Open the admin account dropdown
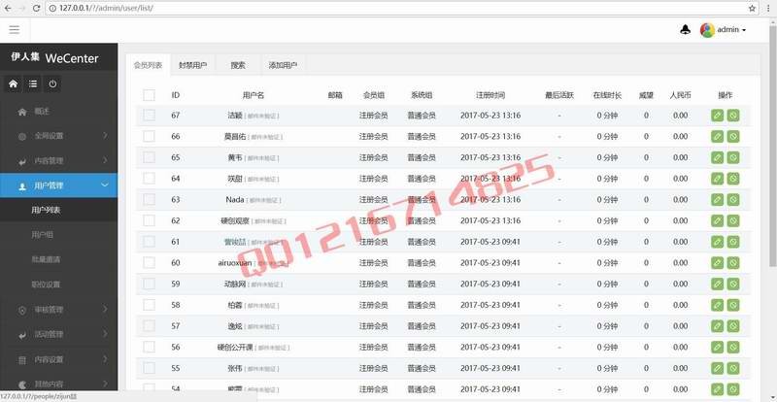Viewport: 777px width, 402px height. click(731, 30)
